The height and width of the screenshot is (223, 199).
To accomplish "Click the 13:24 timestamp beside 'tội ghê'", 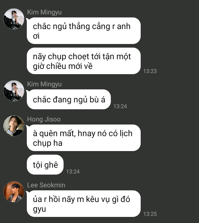I will [x=73, y=172].
